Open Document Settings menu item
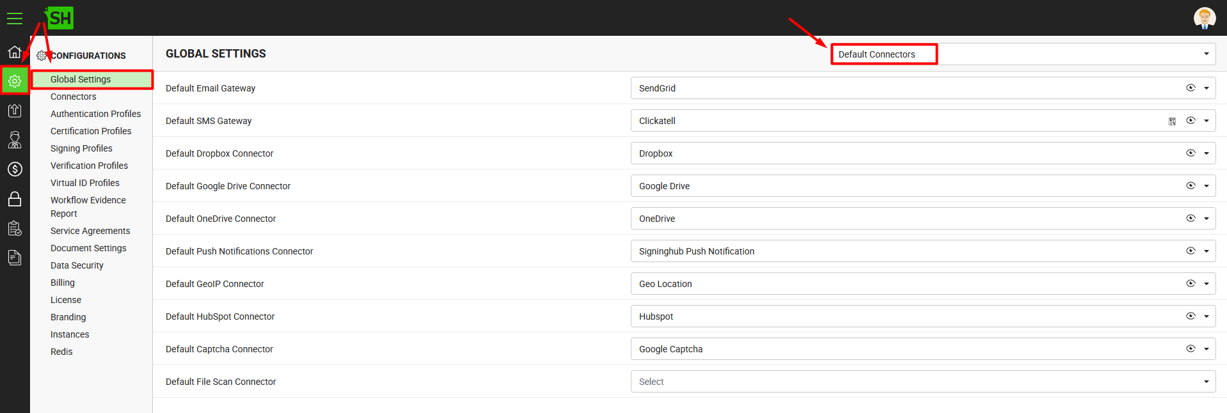 [88, 248]
